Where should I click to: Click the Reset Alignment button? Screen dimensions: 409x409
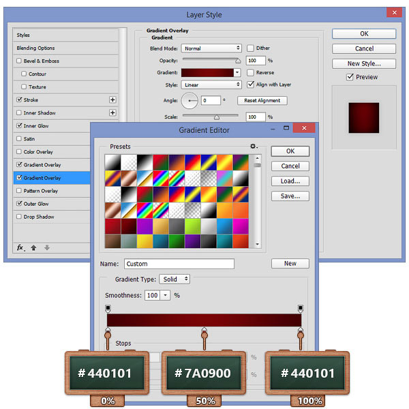[x=262, y=100]
